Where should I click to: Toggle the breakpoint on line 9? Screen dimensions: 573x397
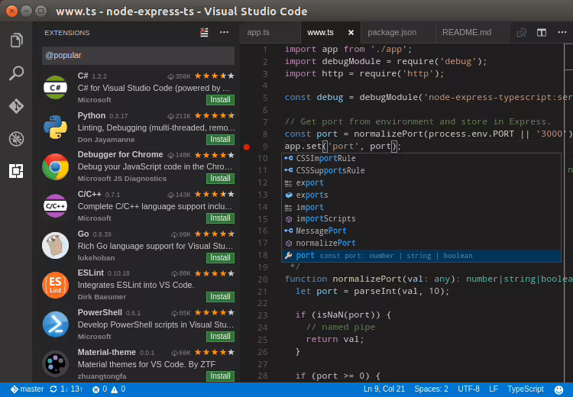point(246,147)
